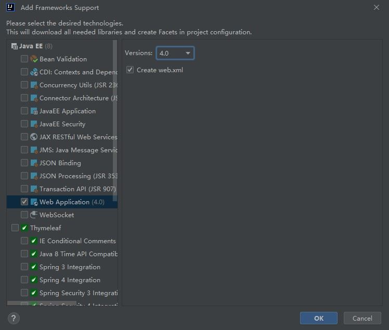This screenshot has width=389, height=330.
Task: Select the Spring 4 Integration label
Action: click(70, 280)
